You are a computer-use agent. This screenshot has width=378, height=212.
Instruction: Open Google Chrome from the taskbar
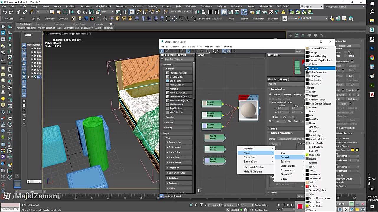[x=372, y=58]
